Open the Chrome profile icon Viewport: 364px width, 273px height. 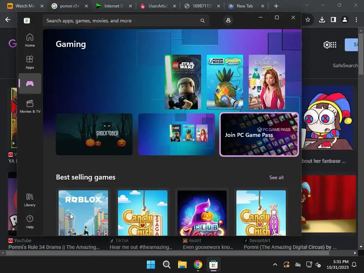[345, 20]
